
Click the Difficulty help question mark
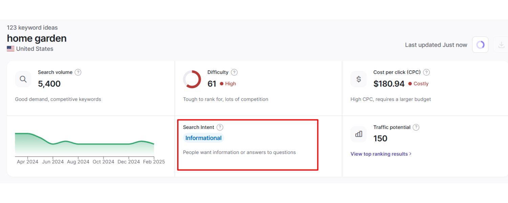pyautogui.click(x=234, y=72)
